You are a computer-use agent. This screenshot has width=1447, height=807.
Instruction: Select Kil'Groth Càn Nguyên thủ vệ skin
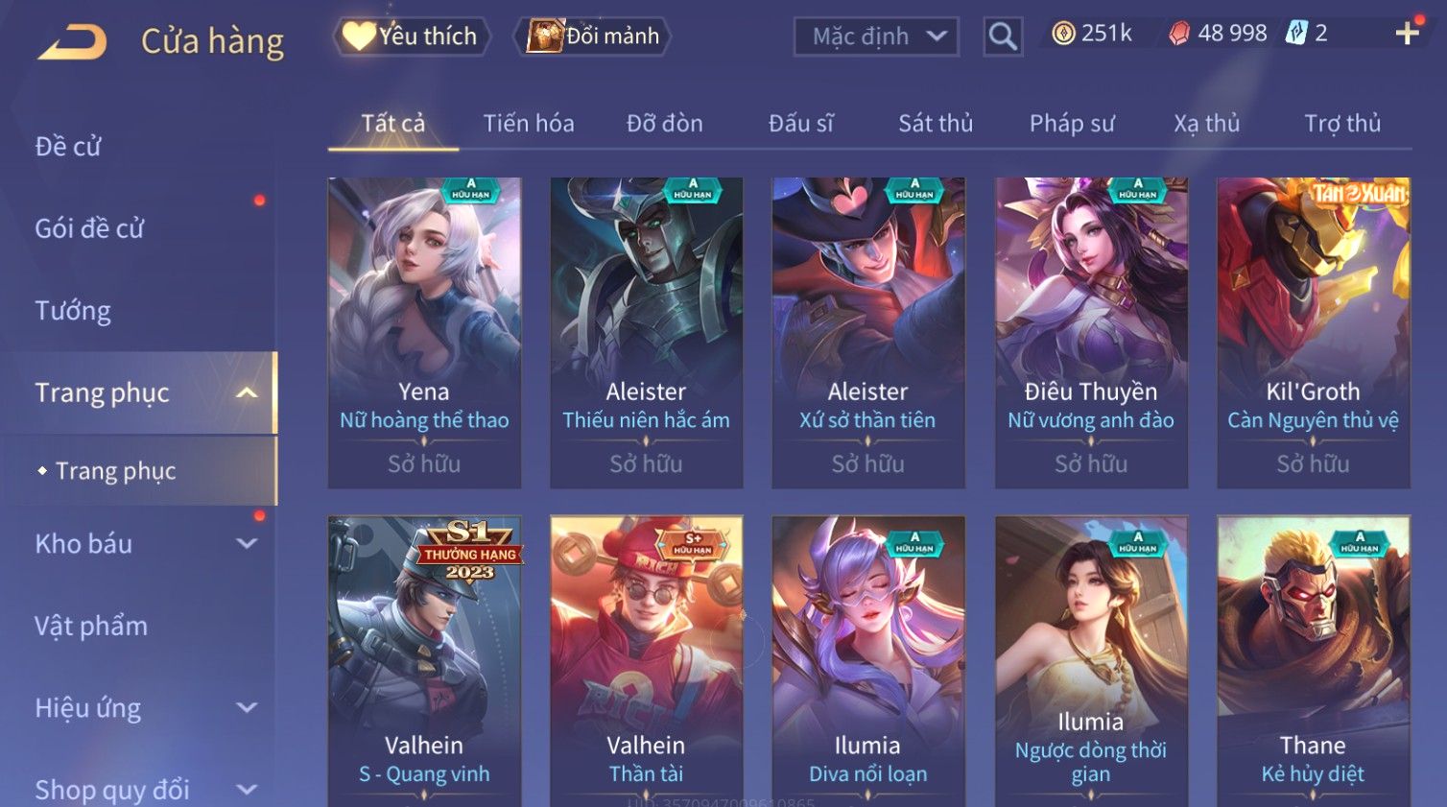click(1313, 332)
